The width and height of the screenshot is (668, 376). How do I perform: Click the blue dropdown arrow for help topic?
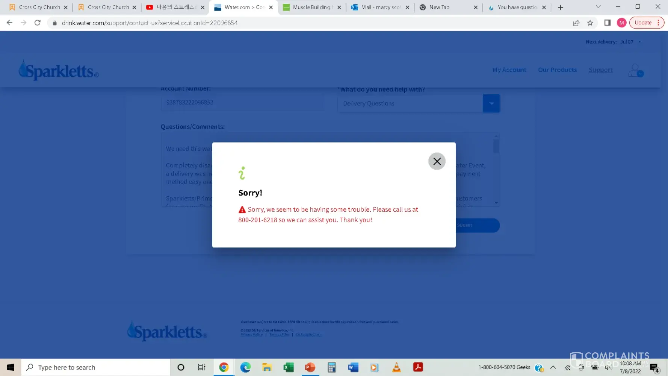[x=491, y=103]
